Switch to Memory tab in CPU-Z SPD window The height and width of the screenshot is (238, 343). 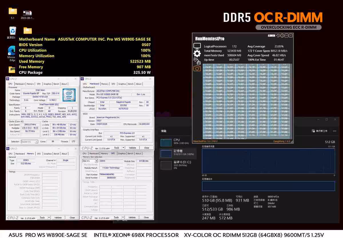click(104, 154)
